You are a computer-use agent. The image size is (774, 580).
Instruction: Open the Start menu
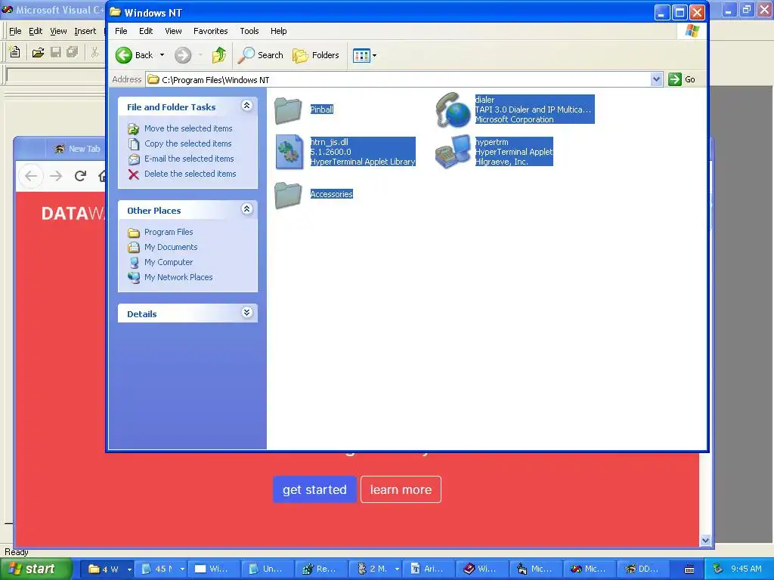[x=35, y=569]
